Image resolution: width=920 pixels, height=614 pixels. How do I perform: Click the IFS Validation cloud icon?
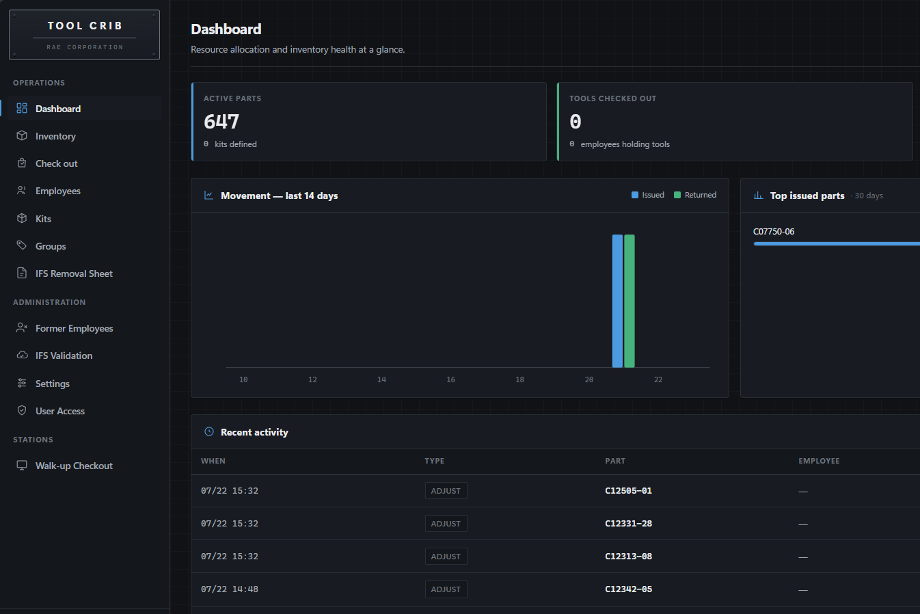click(22, 356)
